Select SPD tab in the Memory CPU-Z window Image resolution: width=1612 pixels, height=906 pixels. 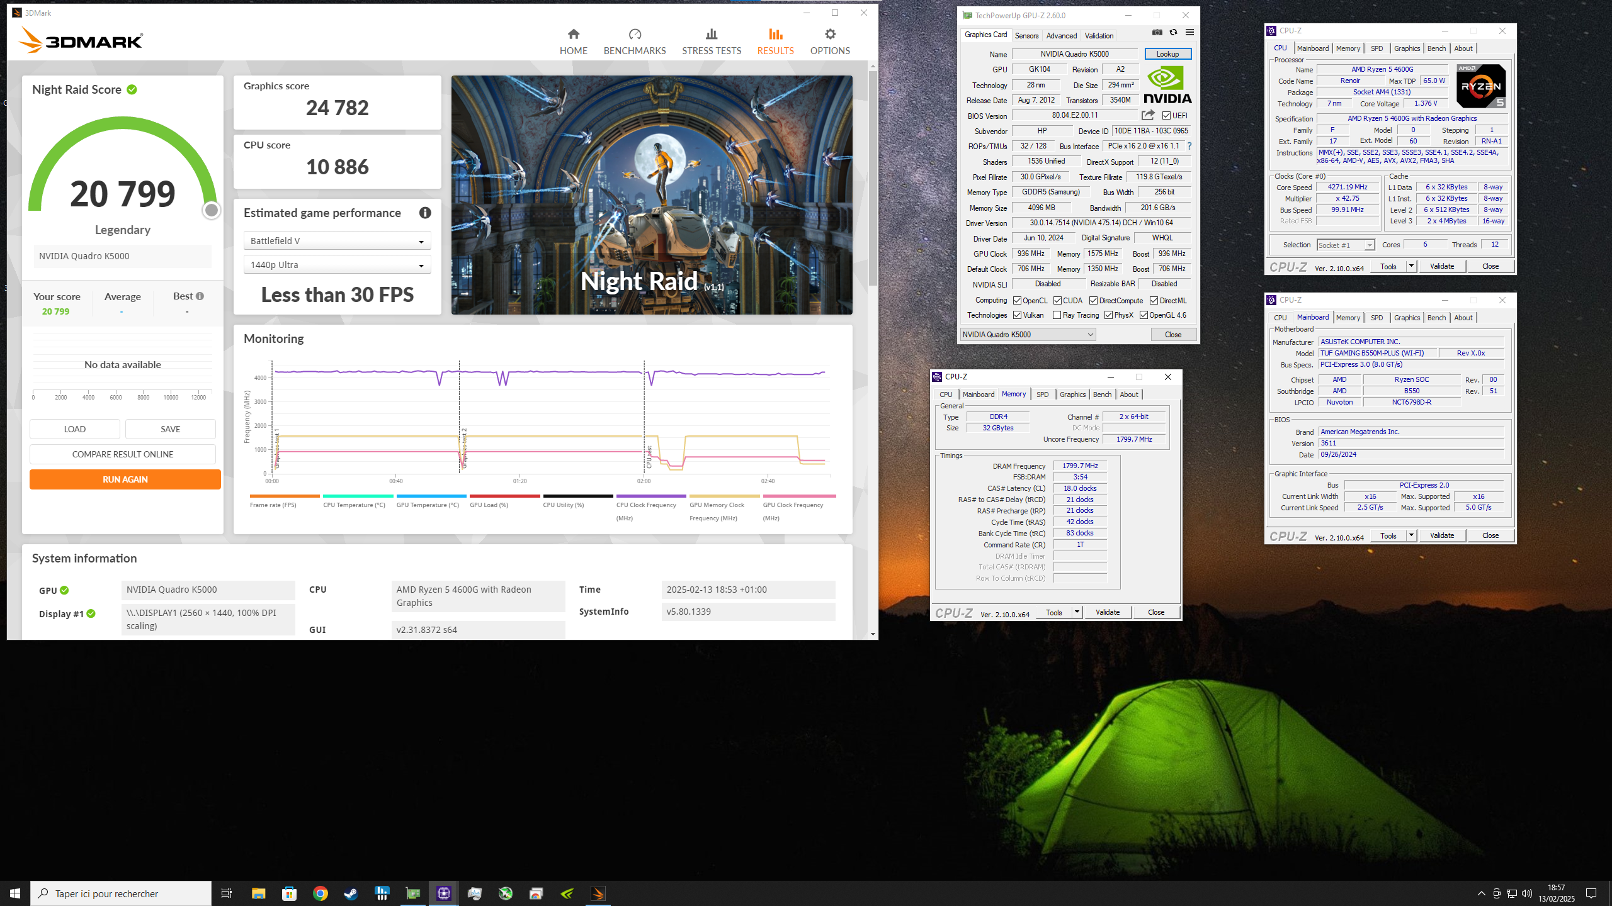pos(1043,394)
